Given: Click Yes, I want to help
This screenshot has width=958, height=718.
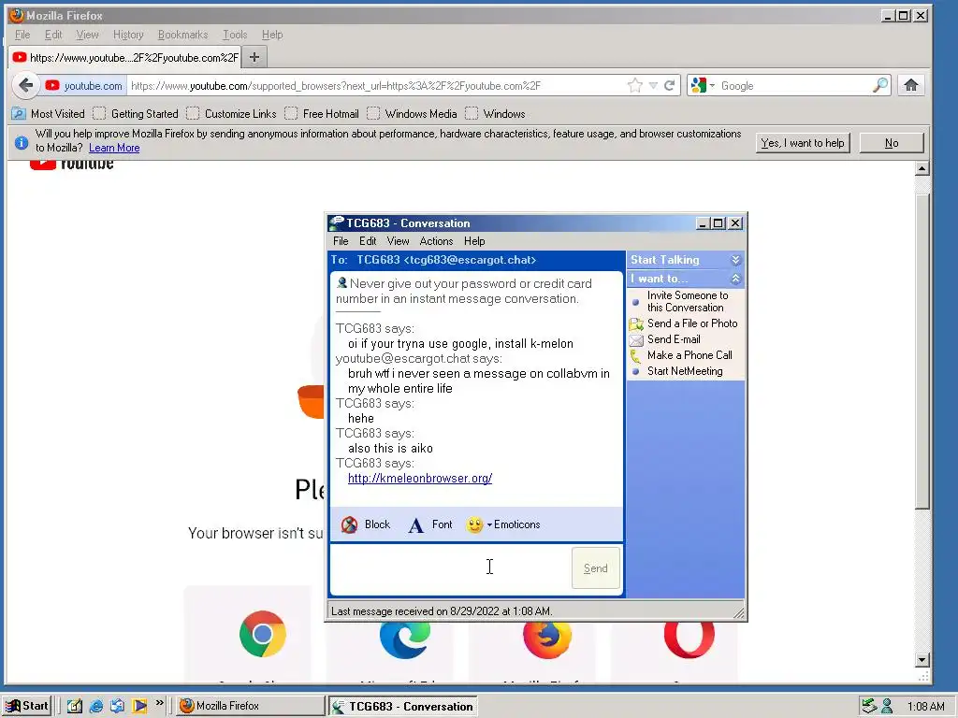Looking at the screenshot, I should click(803, 143).
